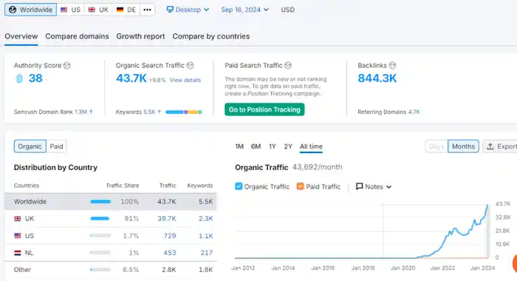The width and height of the screenshot is (517, 281).
Task: Click the Export upload icon
Action: tap(490, 146)
